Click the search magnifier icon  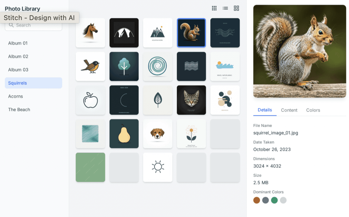point(11,25)
